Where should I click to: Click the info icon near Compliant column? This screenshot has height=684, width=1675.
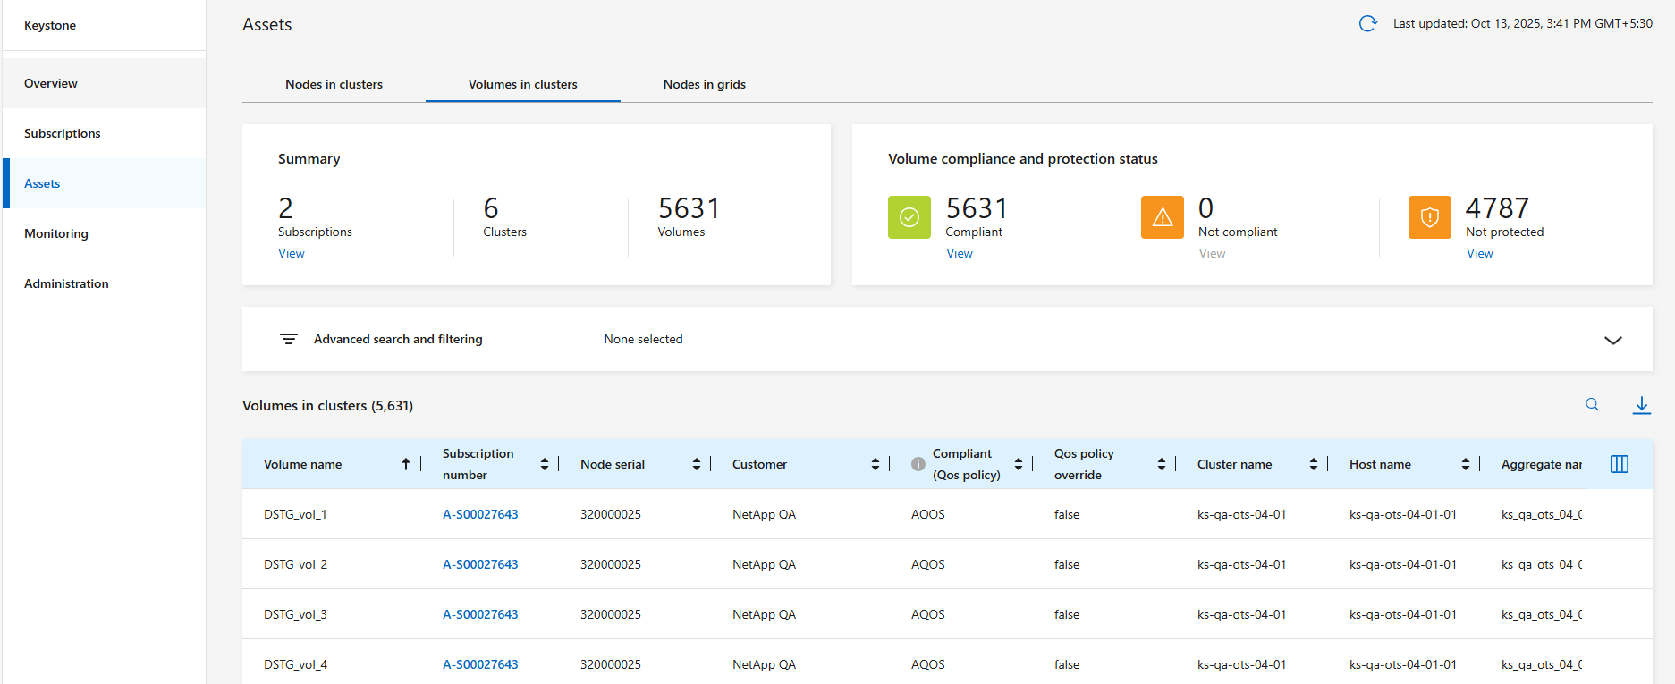(918, 464)
